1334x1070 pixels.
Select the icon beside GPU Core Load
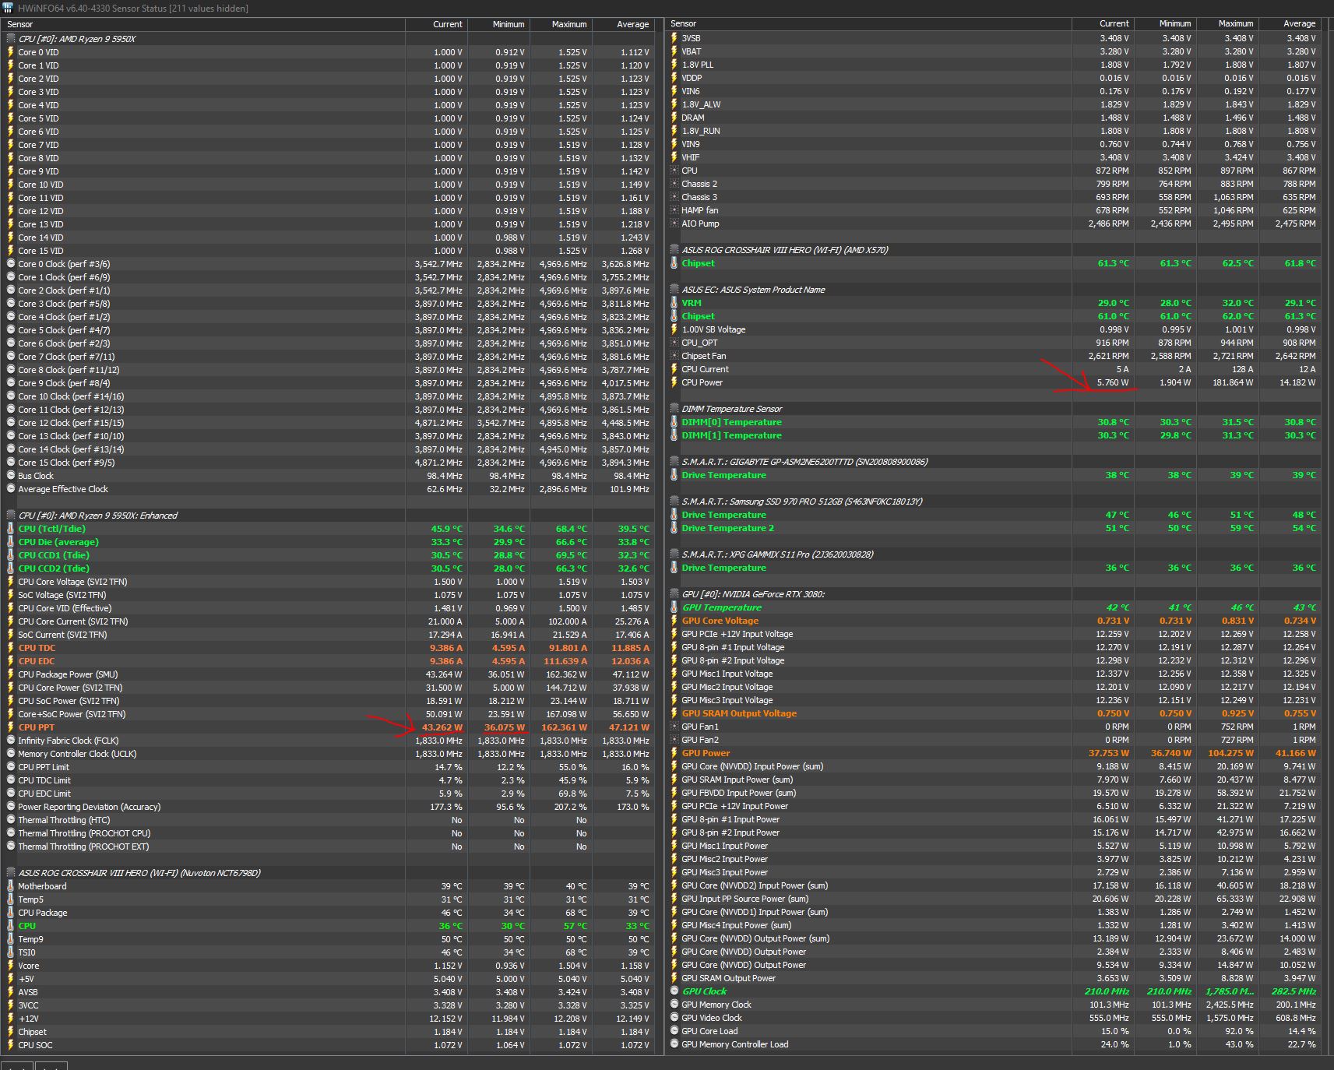pyautogui.click(x=674, y=1031)
